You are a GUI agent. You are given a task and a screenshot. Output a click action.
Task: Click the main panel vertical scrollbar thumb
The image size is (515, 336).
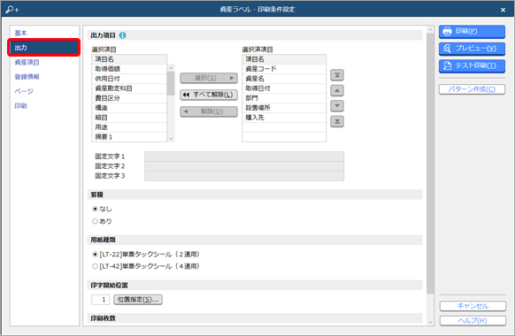point(430,164)
